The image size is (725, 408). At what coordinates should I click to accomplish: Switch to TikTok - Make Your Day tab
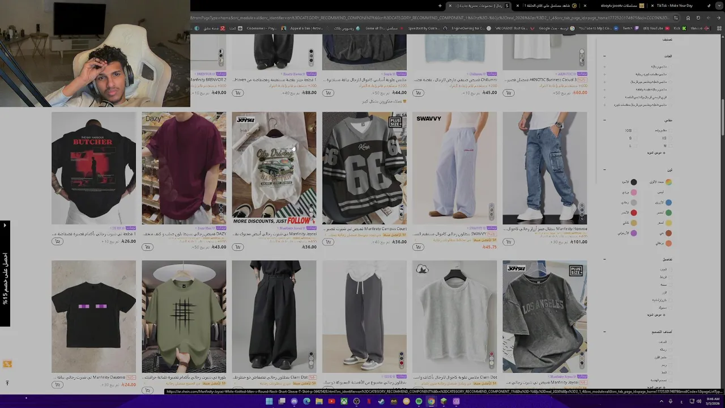tap(679, 6)
